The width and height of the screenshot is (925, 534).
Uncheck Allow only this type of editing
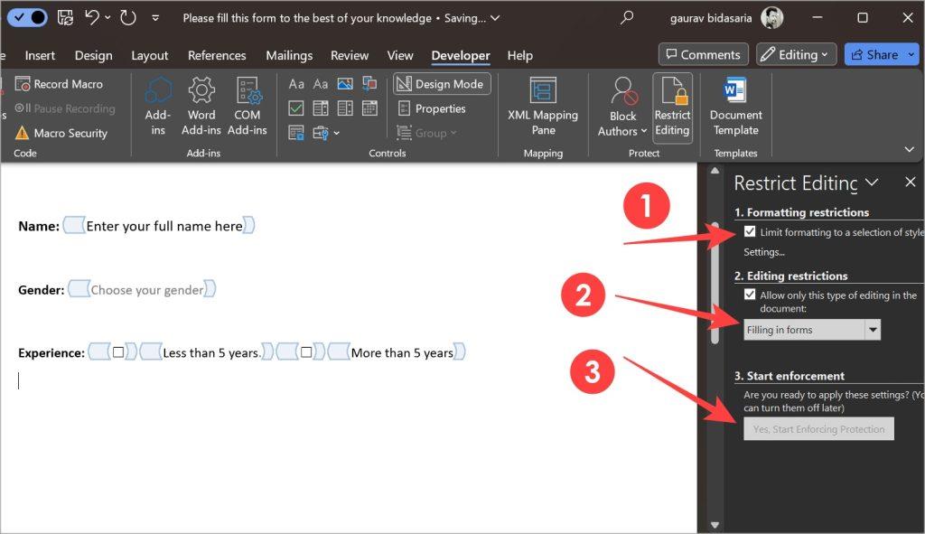[750, 295]
